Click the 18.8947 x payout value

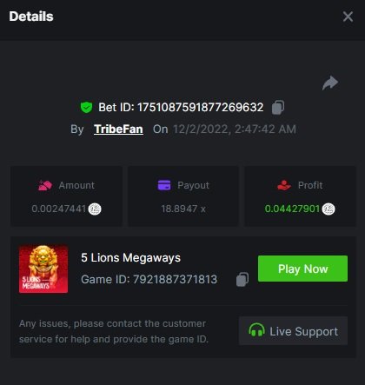(x=183, y=209)
